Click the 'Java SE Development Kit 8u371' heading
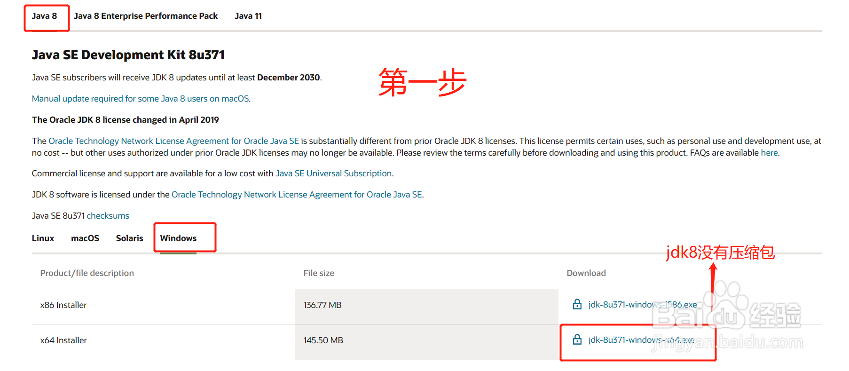849x371 pixels. pos(128,55)
